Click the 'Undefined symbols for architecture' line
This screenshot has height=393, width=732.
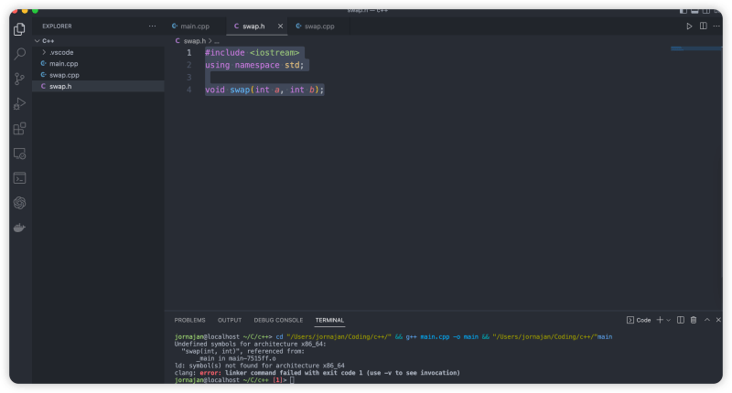click(x=250, y=344)
